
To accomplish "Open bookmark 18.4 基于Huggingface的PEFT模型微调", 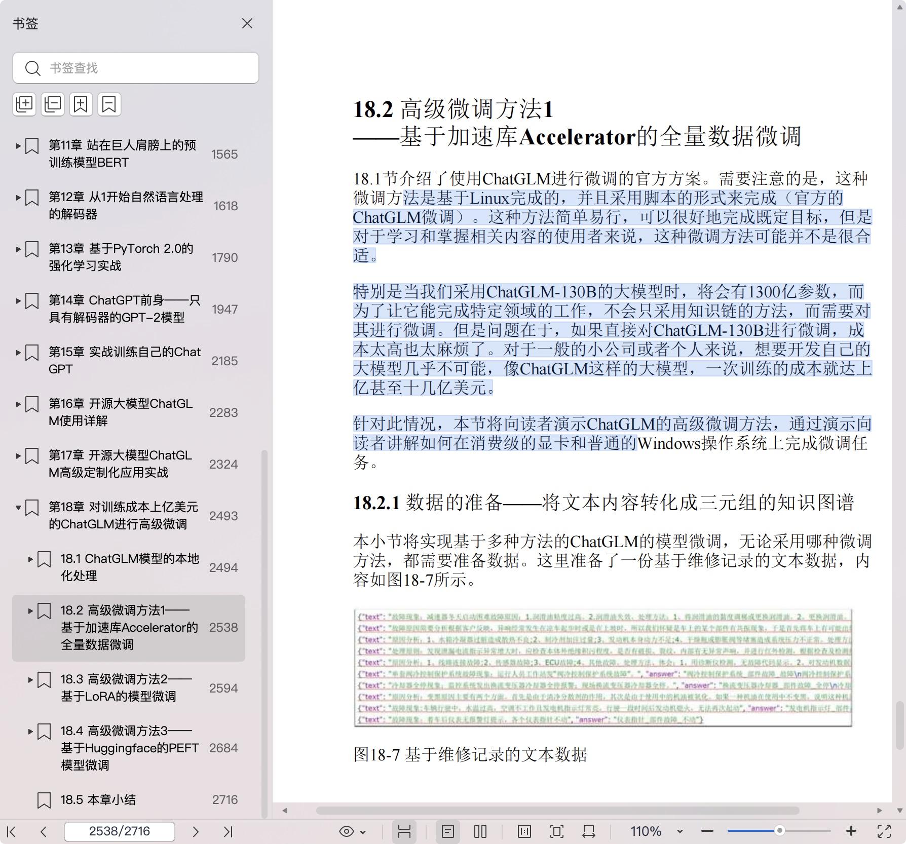I will click(x=130, y=748).
